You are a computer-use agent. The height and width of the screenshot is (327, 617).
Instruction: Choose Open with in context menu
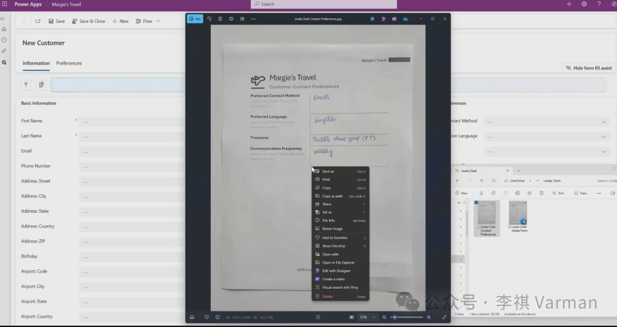coord(340,254)
